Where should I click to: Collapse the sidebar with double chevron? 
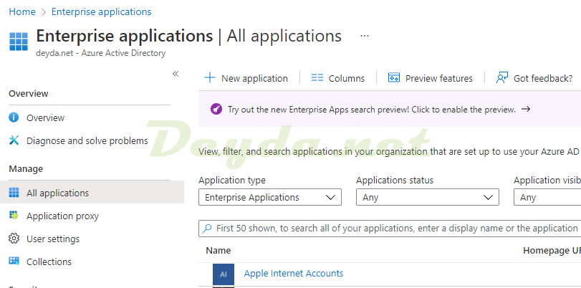click(176, 74)
